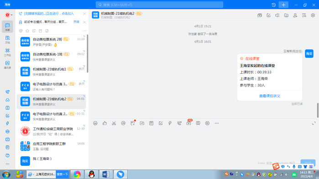
Task: Open chat 电子电路设计与仿真 3
Action: pos(51,87)
